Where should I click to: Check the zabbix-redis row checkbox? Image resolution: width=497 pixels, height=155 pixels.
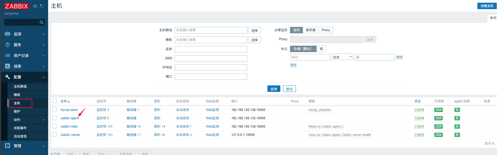point(55,126)
